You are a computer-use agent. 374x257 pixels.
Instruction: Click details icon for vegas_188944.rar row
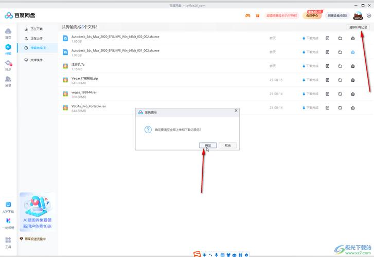click(328, 94)
